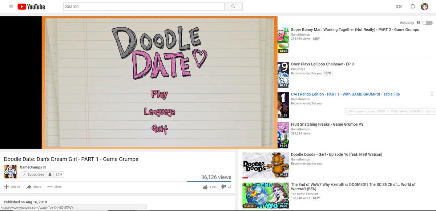
Task: Click the like-dislike ratio bar
Action: click(209, 181)
